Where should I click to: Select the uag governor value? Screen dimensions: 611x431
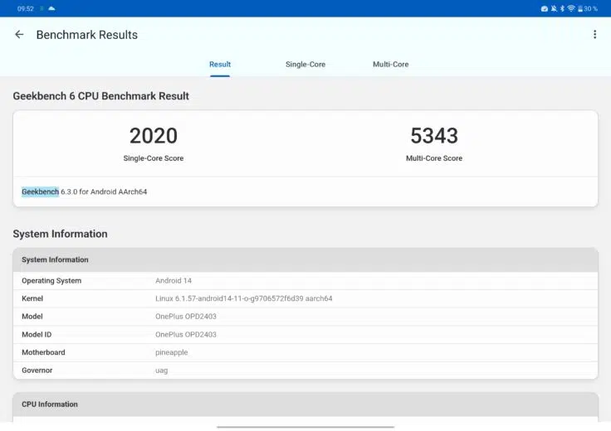[x=161, y=370]
